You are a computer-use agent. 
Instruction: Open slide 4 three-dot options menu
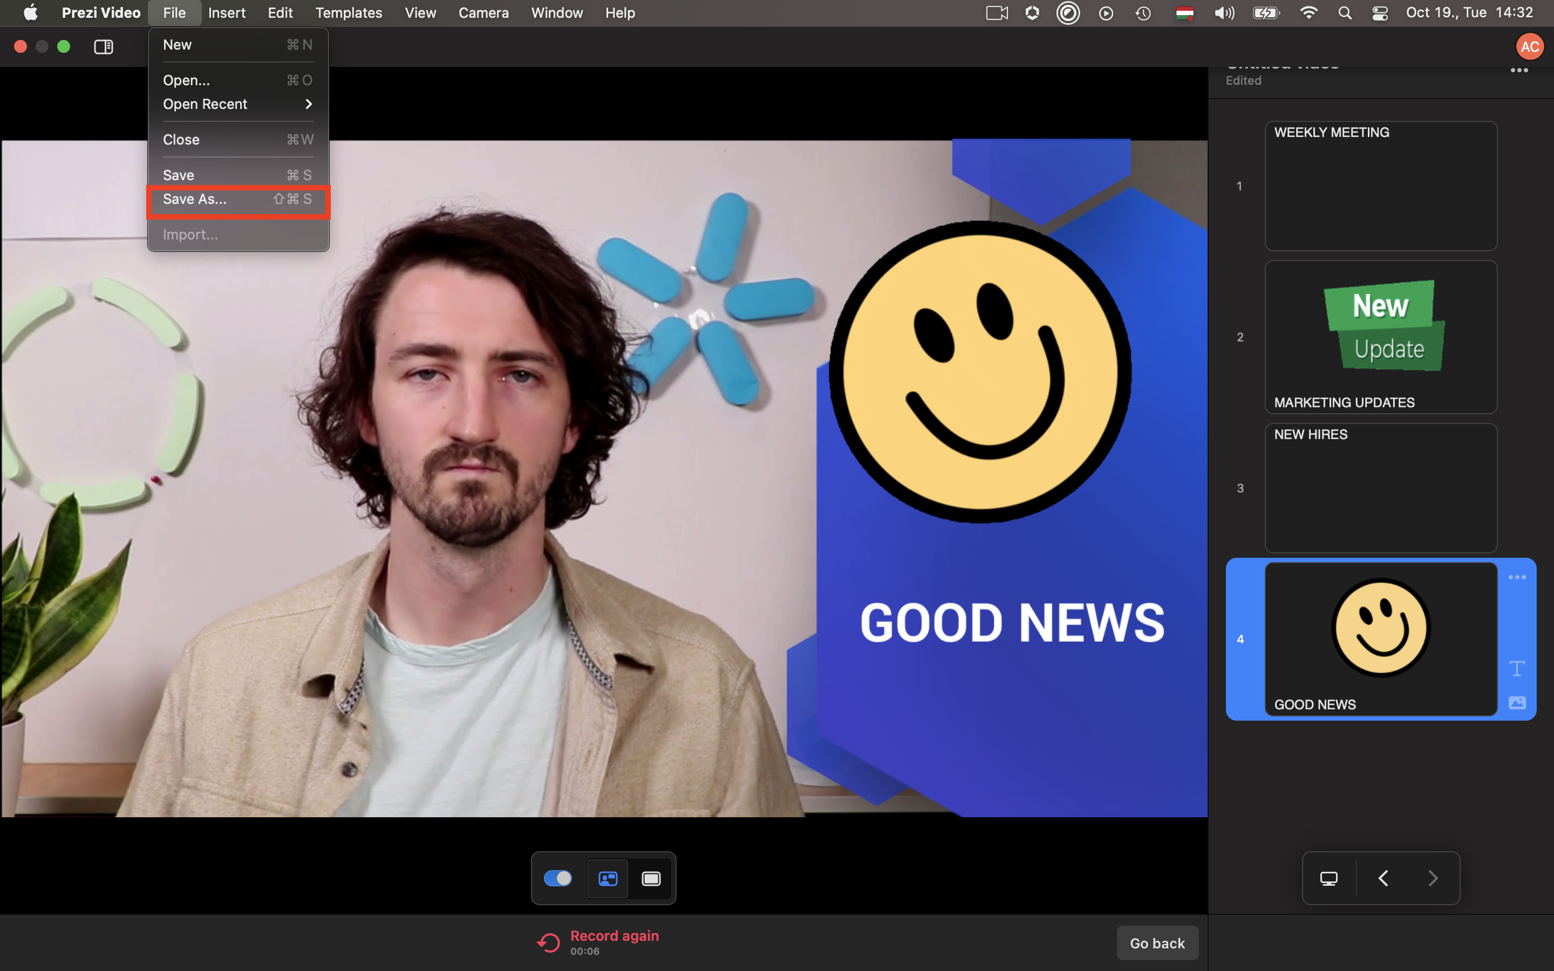[x=1517, y=577]
